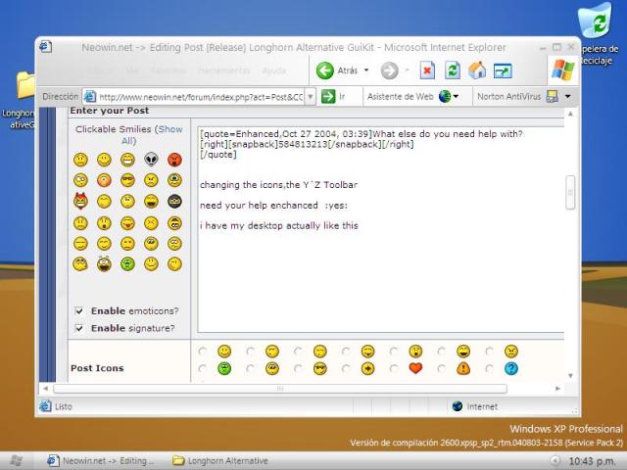Screen dimensions: 627x470
Task: Open the Norton AntiVirus dropdown arrow
Action: tap(568, 96)
